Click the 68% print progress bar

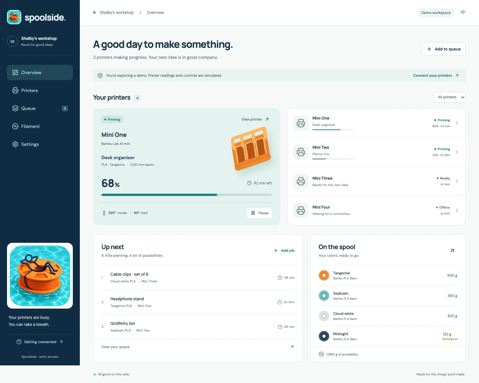pos(187,195)
